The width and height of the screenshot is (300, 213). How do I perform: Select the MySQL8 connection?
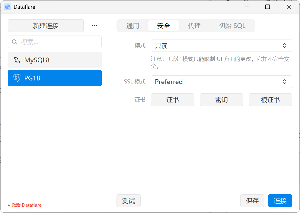tap(55, 60)
